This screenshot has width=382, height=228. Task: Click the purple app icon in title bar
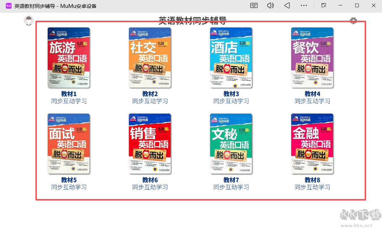9,5
